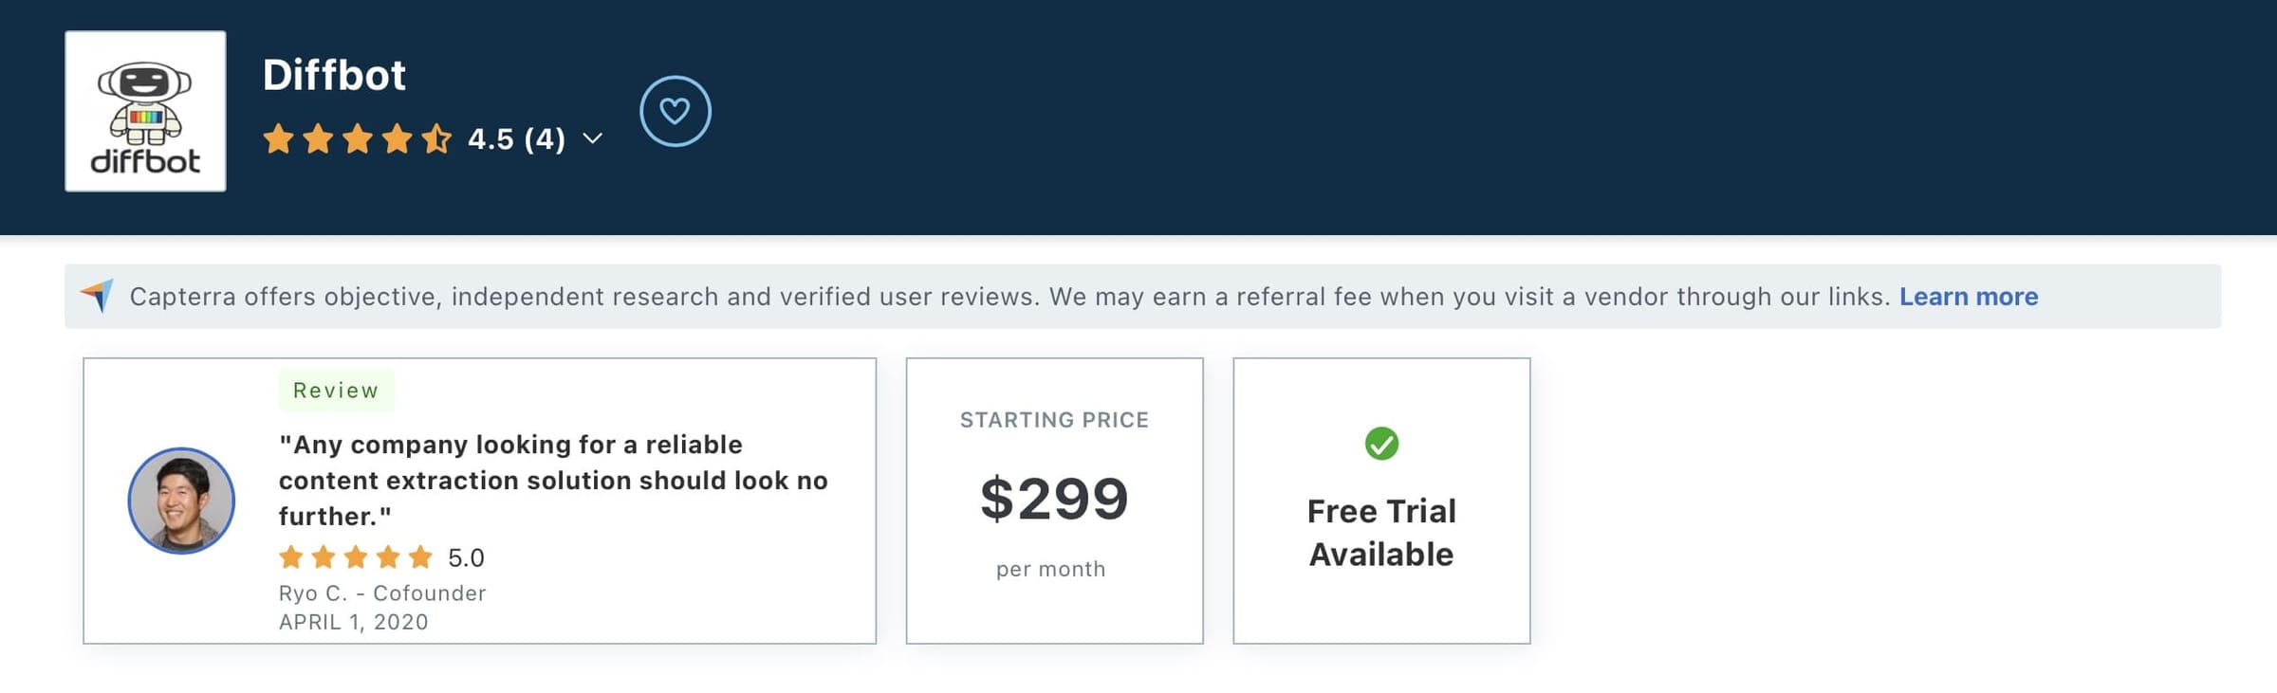Click the per month pricing text

(x=1051, y=569)
